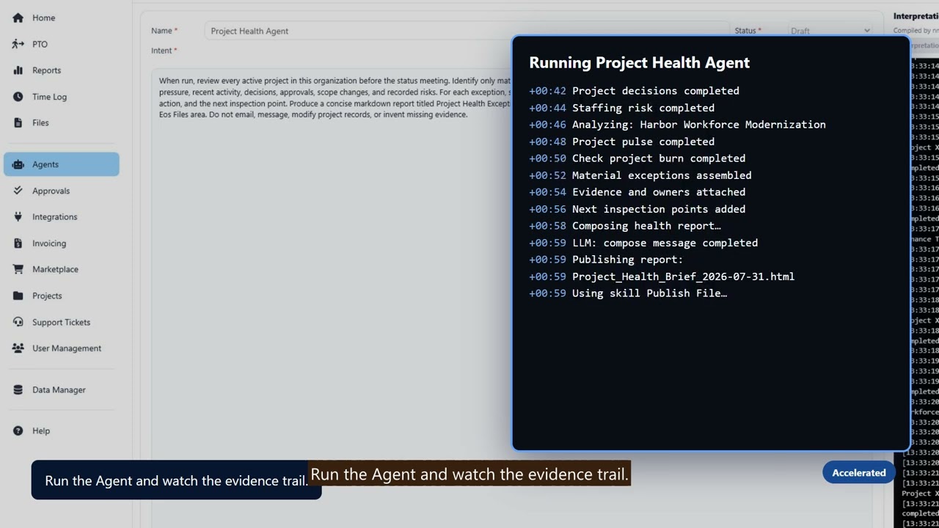Image resolution: width=939 pixels, height=528 pixels.
Task: Click Project_Health_Brief_2026-07-31.html file name
Action: (683, 276)
